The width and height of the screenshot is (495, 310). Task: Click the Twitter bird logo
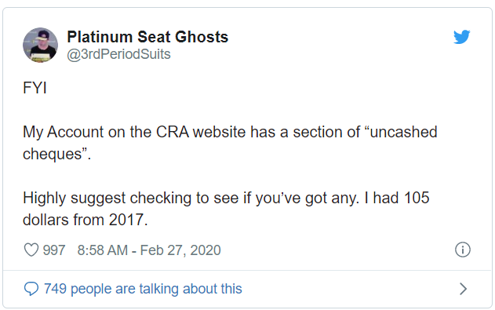[462, 37]
